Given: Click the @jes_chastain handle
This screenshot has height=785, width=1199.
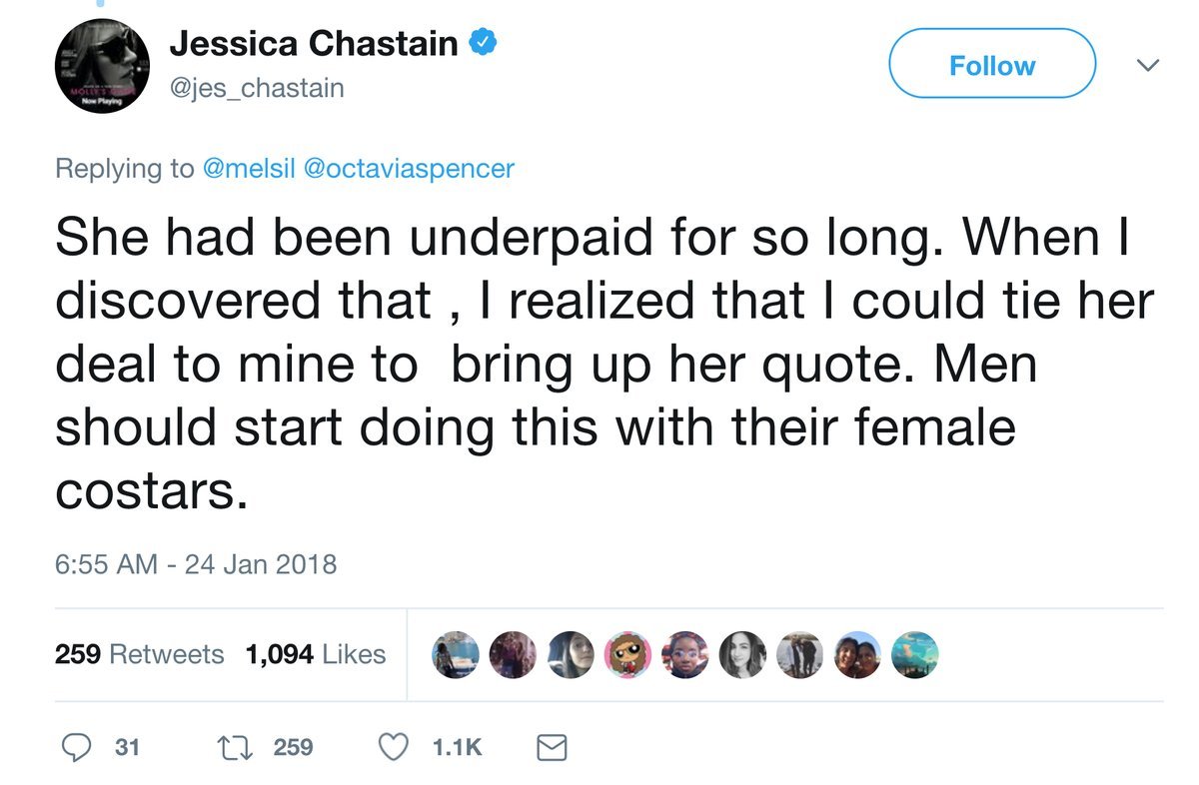Looking at the screenshot, I should (257, 88).
